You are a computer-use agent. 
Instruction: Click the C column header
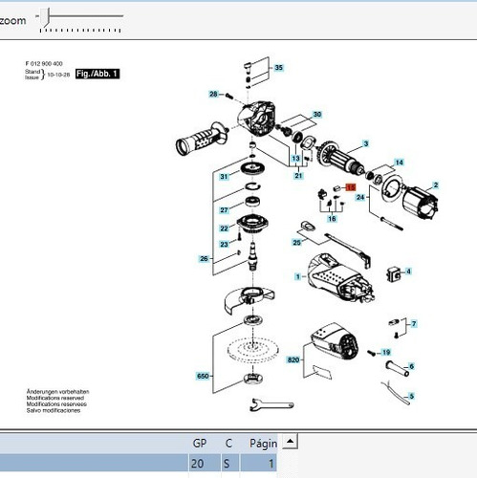click(228, 444)
